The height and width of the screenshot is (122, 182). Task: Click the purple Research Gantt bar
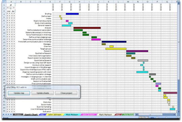[137, 51]
